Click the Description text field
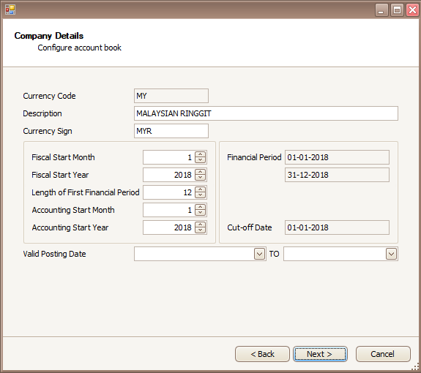Viewport: 421px width, 373px height. [x=266, y=113]
